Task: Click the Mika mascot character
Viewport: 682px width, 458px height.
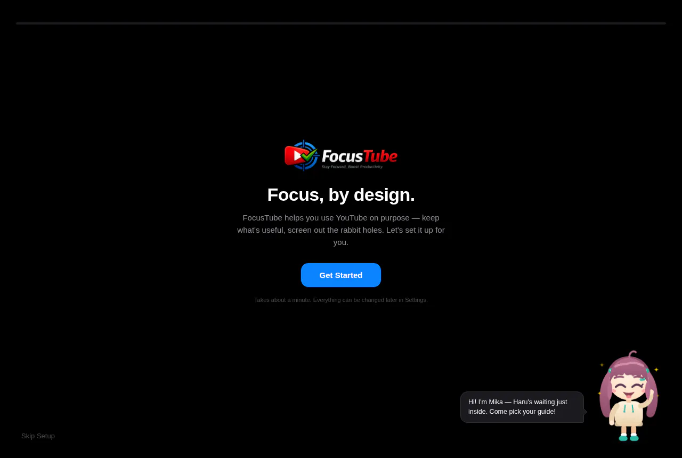Action: tap(629, 396)
